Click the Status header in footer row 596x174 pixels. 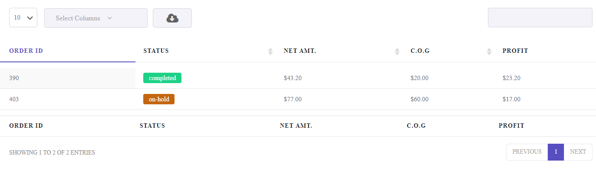(152, 126)
